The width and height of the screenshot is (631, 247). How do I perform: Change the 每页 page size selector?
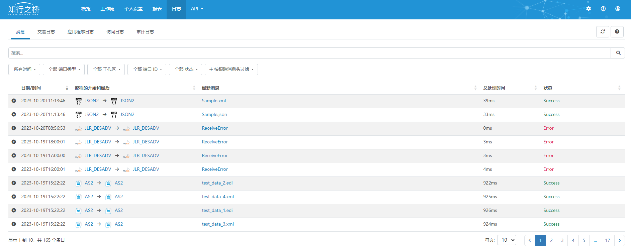(x=507, y=240)
